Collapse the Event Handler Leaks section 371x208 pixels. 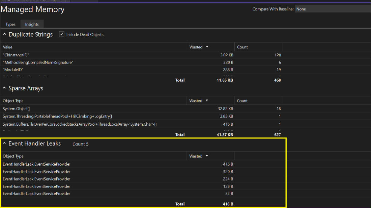click(4, 143)
